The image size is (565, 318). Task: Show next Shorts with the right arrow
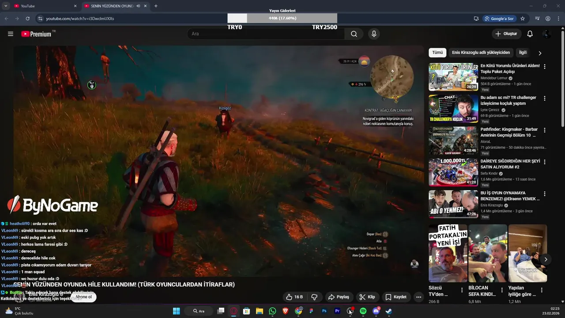[546, 259]
